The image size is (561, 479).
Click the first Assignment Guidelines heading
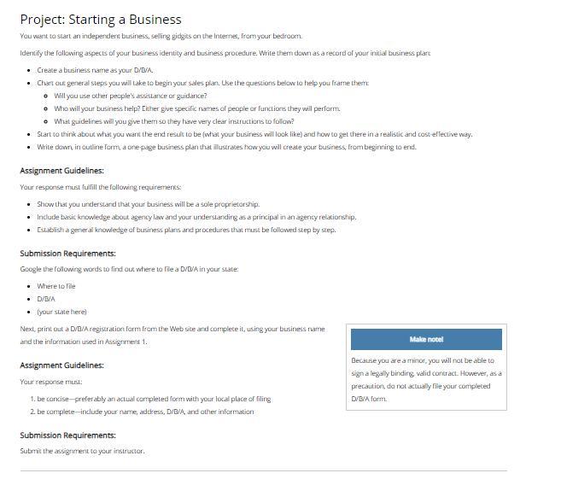click(61, 171)
